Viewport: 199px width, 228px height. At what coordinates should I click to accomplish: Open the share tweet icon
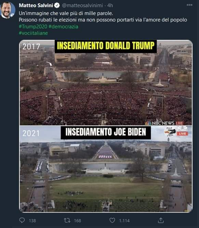point(161,220)
